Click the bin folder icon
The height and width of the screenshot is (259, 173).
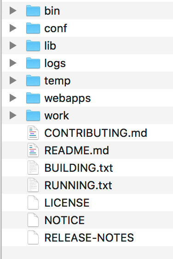pos(33,11)
